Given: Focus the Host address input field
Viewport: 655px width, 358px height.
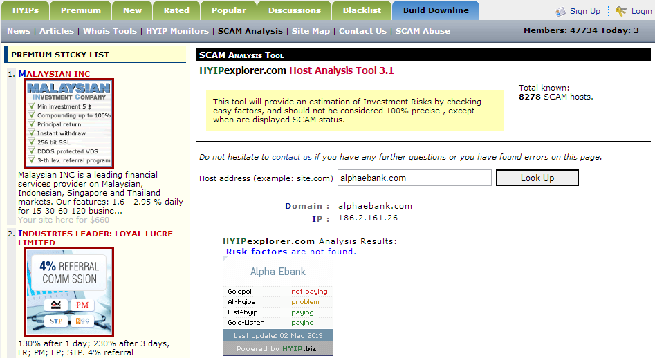Looking at the screenshot, I should tap(414, 178).
